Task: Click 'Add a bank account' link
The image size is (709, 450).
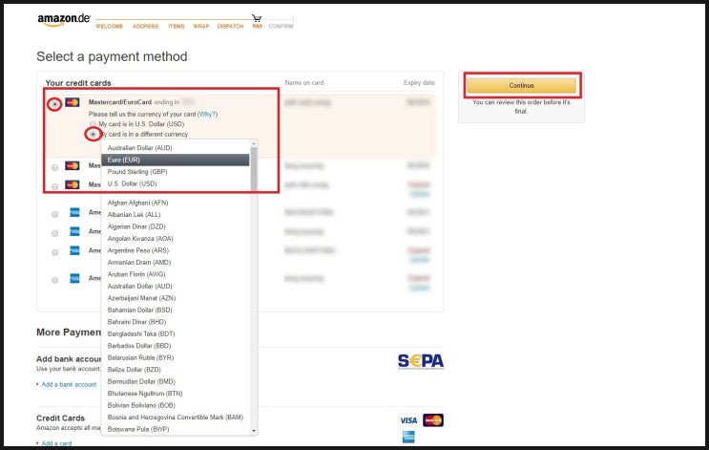Action: [x=69, y=384]
